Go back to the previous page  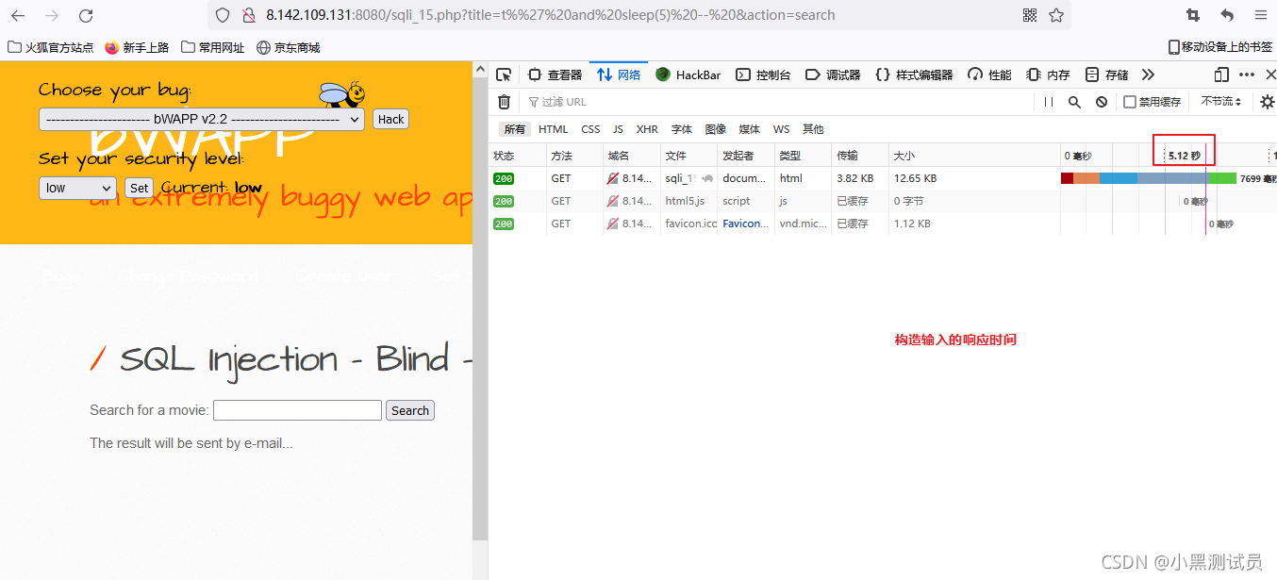[x=18, y=15]
